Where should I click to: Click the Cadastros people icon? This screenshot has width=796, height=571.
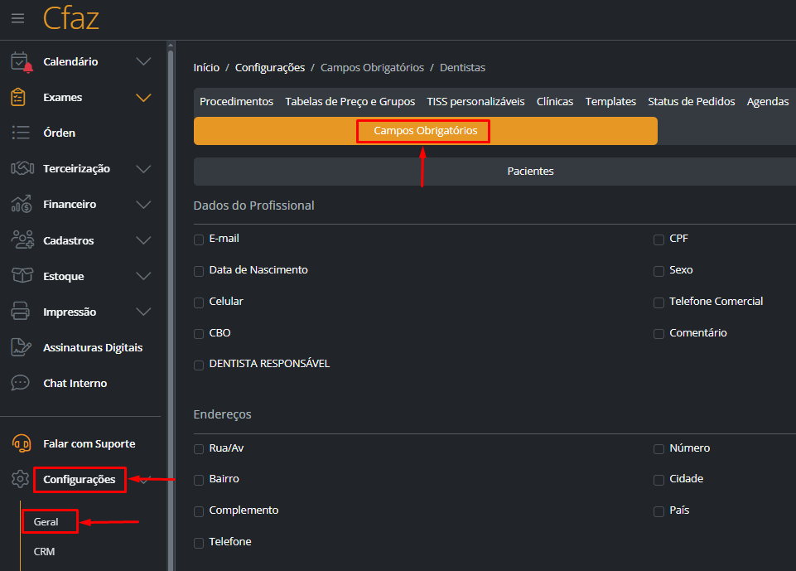point(22,240)
